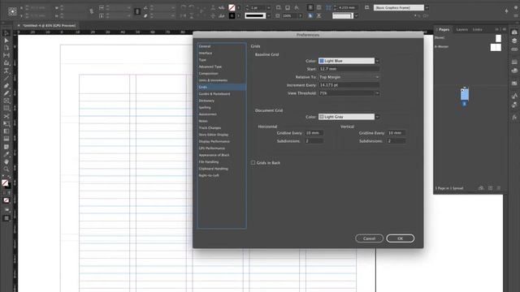Click the toolbox fill/stroke swatch
This screenshot has height=292, width=520.
(6, 183)
